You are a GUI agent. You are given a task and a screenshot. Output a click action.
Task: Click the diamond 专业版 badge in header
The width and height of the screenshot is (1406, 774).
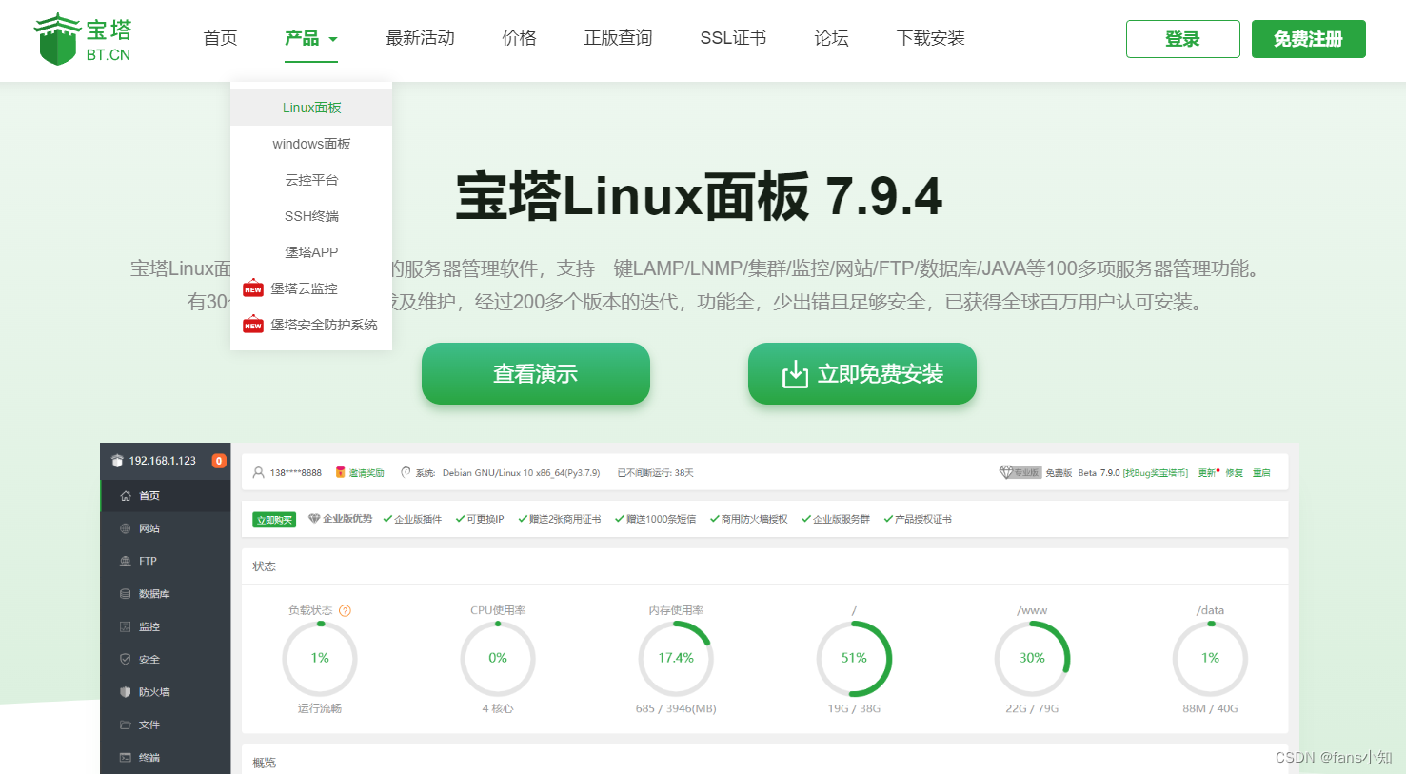click(1020, 472)
